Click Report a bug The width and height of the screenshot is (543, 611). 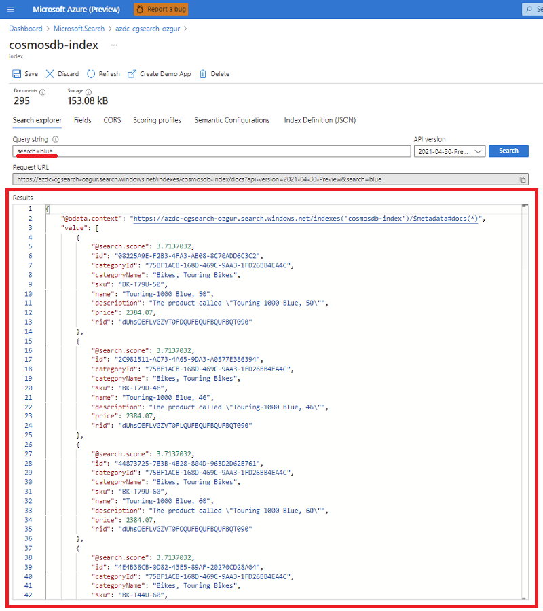pos(161,9)
